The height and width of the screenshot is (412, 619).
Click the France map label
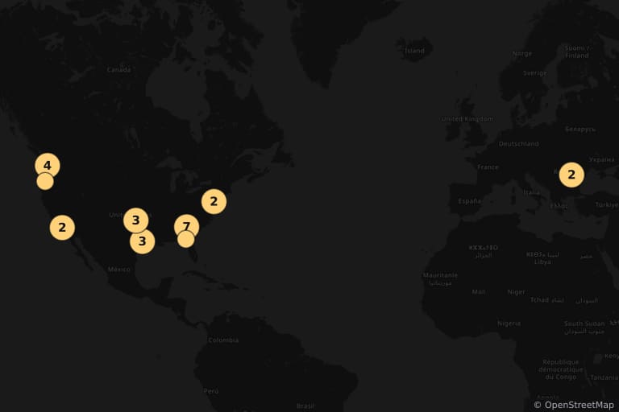click(x=488, y=167)
